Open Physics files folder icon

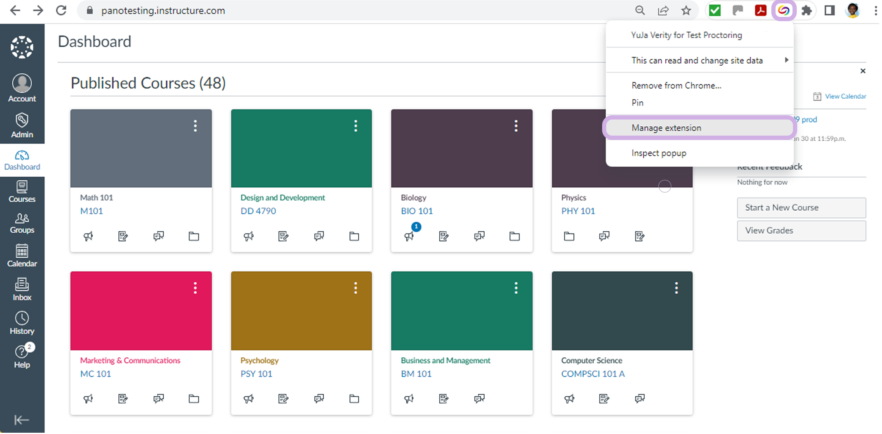[569, 236]
